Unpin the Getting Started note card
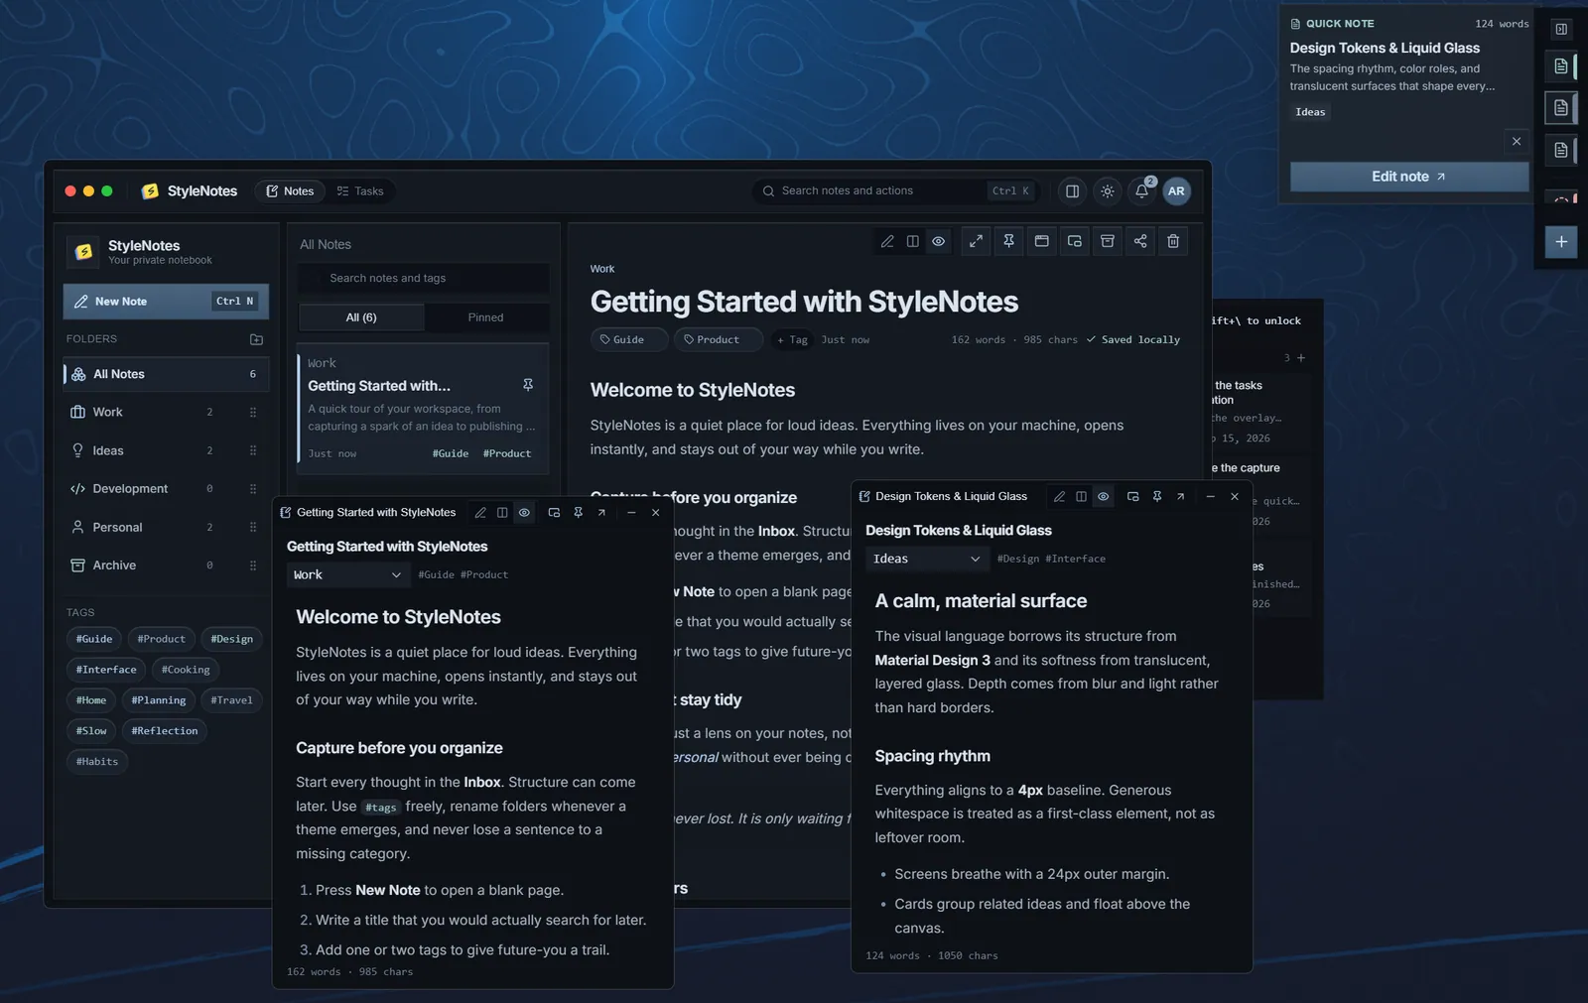This screenshot has height=1003, width=1588. coord(528,385)
